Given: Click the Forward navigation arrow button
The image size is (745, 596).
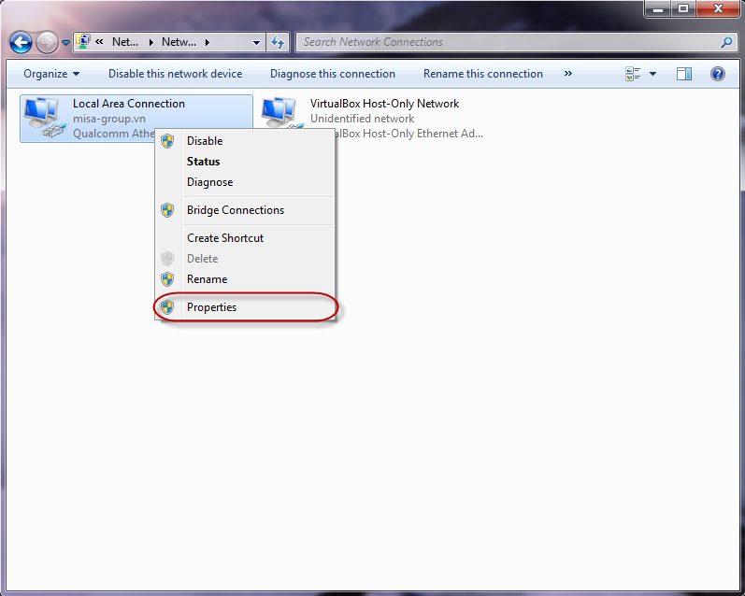Looking at the screenshot, I should coord(47,42).
